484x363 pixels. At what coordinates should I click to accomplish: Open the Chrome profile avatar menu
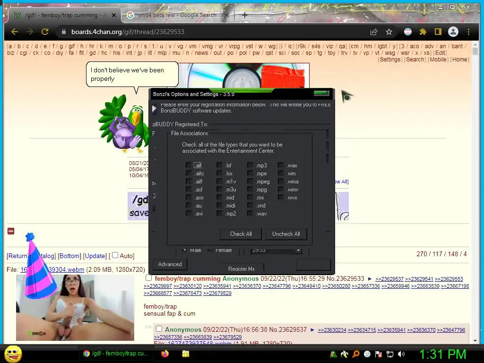453,32
